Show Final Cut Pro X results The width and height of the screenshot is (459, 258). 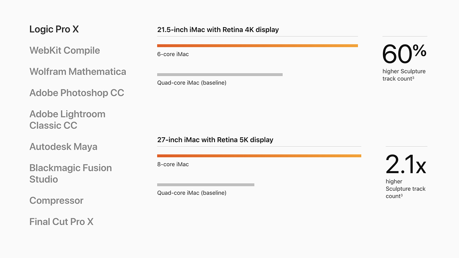tap(61, 222)
